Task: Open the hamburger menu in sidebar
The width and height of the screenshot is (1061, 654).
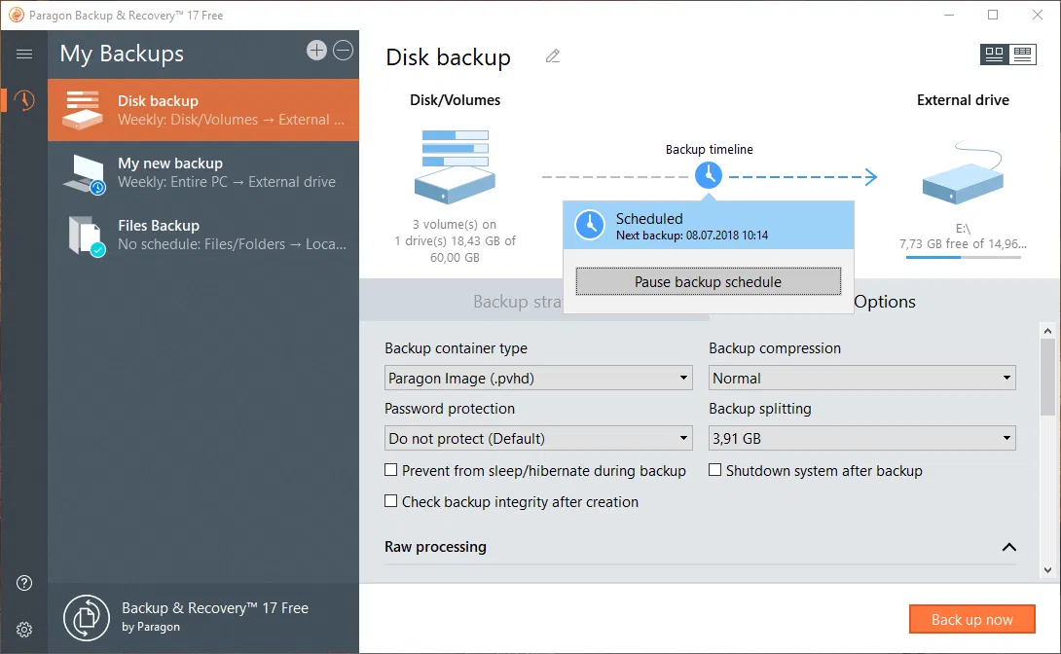Action: pyautogui.click(x=24, y=54)
